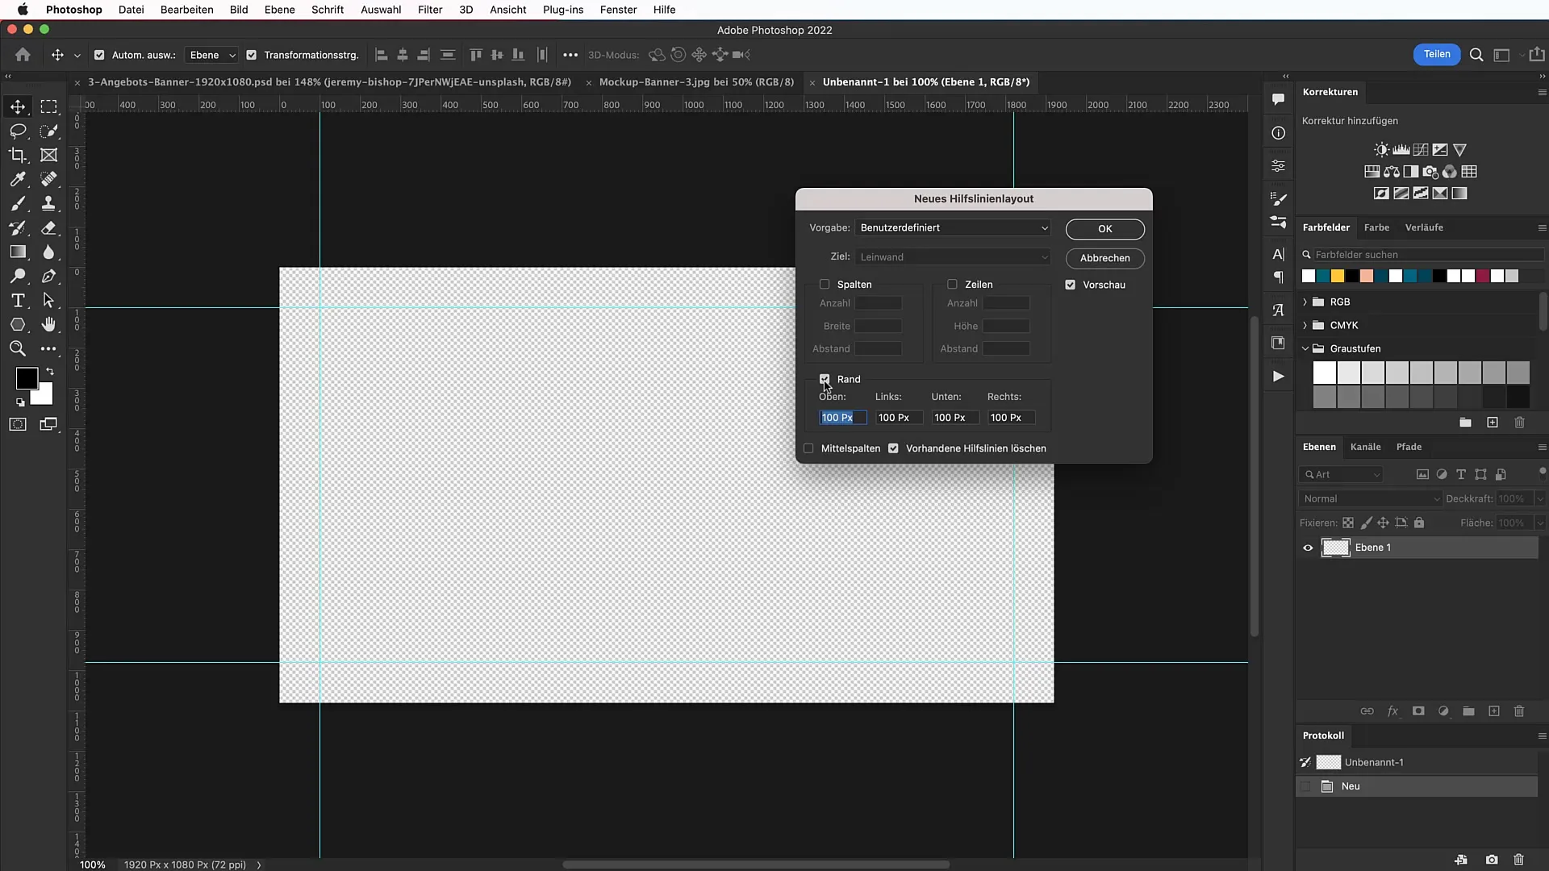Create a new layer in Ebenen panel
Image resolution: width=1549 pixels, height=871 pixels.
(x=1494, y=711)
